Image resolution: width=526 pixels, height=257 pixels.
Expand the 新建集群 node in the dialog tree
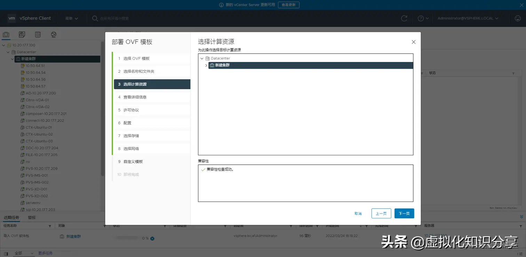pos(206,65)
